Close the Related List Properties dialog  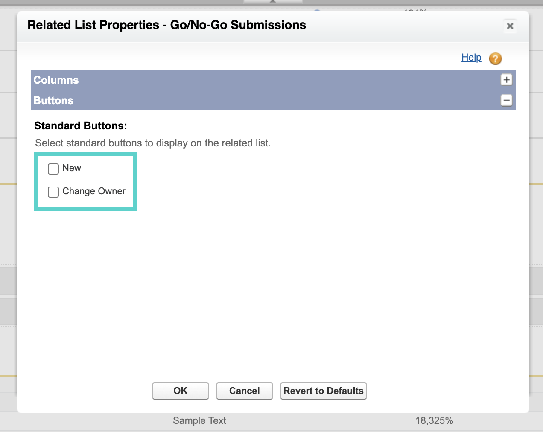(x=510, y=26)
